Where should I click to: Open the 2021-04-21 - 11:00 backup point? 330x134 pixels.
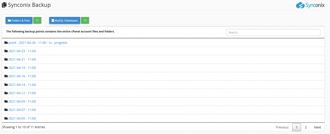22,59
